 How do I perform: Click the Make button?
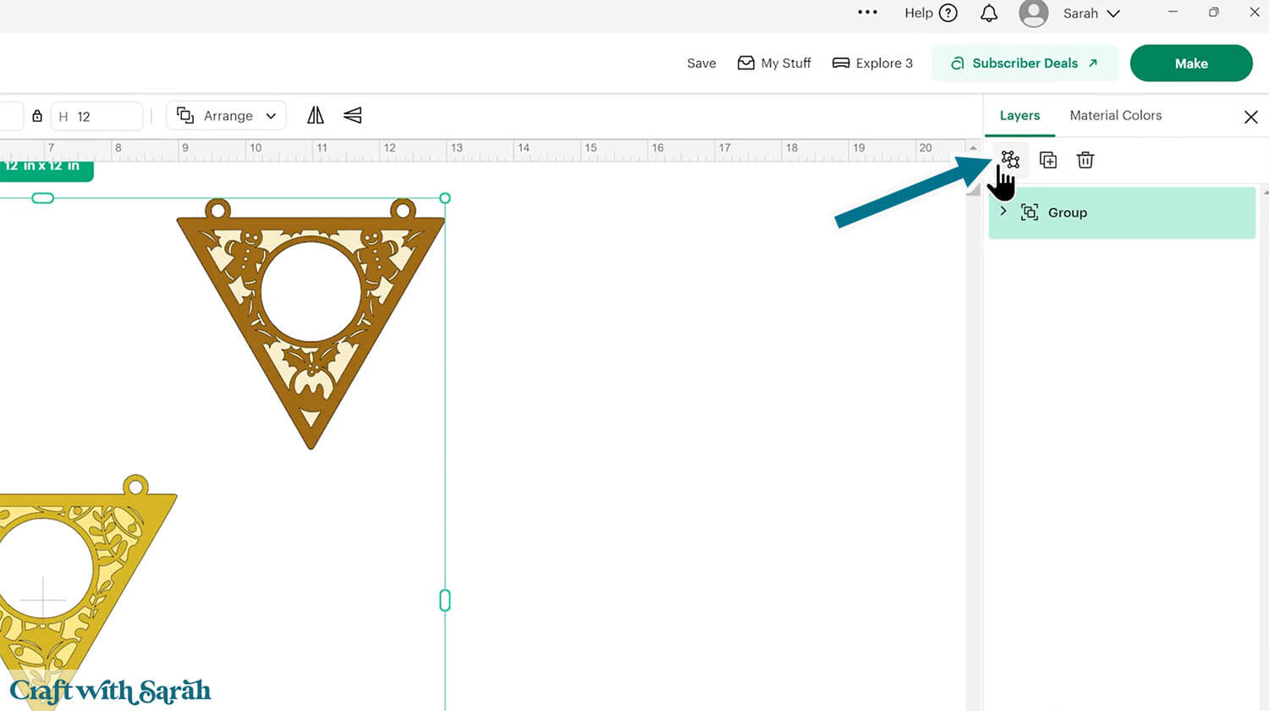[1190, 63]
